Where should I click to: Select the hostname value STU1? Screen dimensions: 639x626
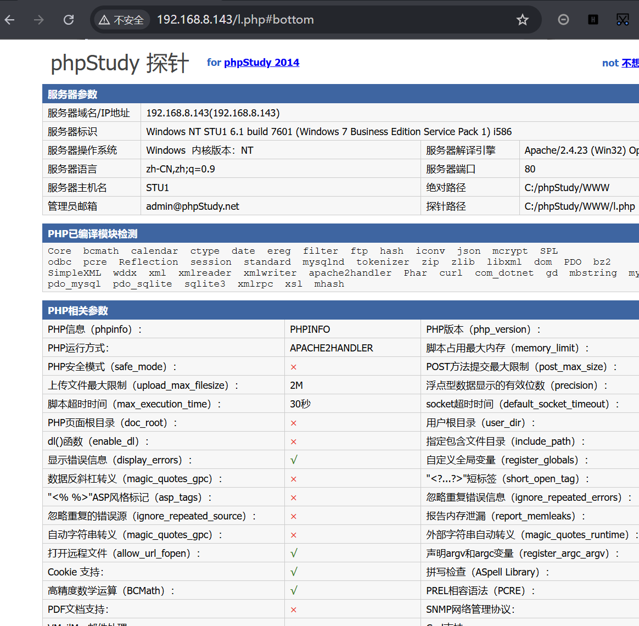(x=158, y=188)
